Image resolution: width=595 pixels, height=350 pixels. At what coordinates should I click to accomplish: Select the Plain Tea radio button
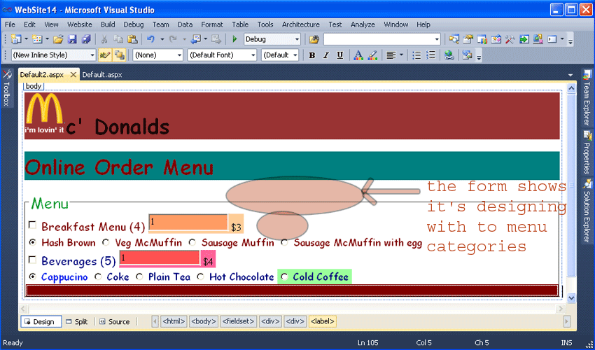click(x=139, y=276)
